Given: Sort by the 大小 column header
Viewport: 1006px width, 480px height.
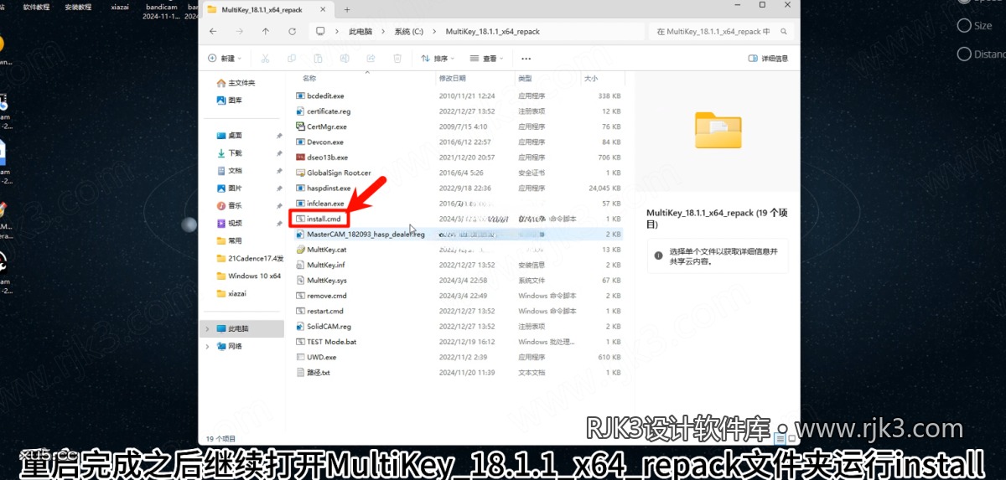Looking at the screenshot, I should click(x=590, y=78).
